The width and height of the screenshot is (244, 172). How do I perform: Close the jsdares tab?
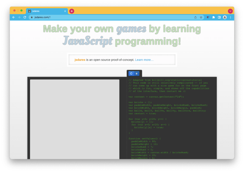pyautogui.click(x=65, y=11)
